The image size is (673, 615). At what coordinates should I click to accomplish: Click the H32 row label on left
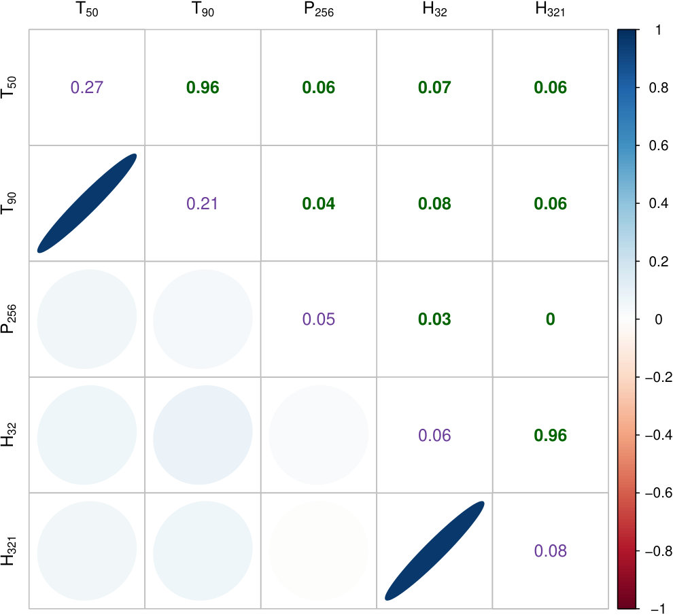click(x=9, y=435)
